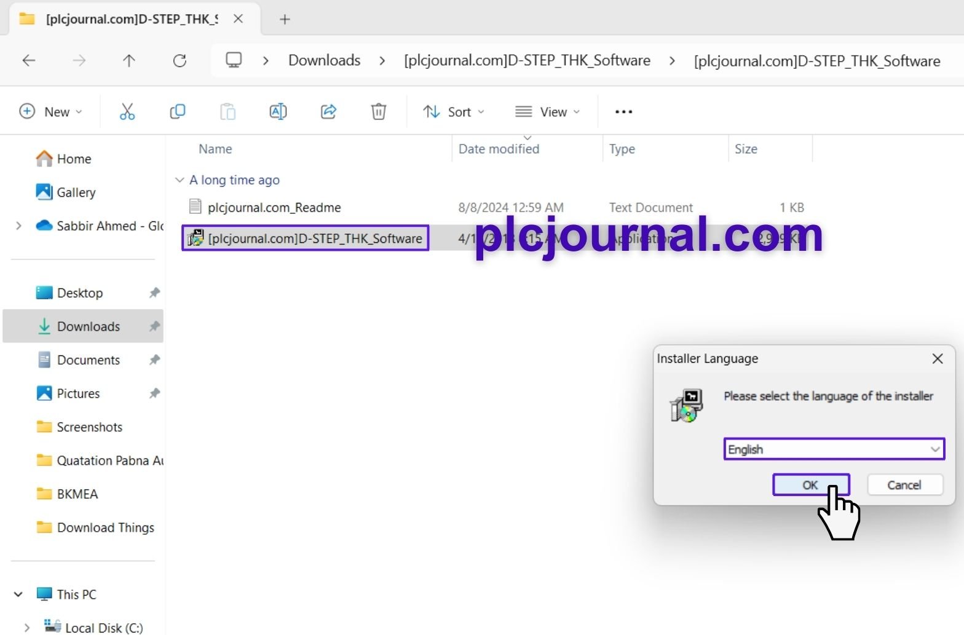Screen dimensions: 964x635
Task: Unpin Downloads using its pin icon
Action: [154, 326]
